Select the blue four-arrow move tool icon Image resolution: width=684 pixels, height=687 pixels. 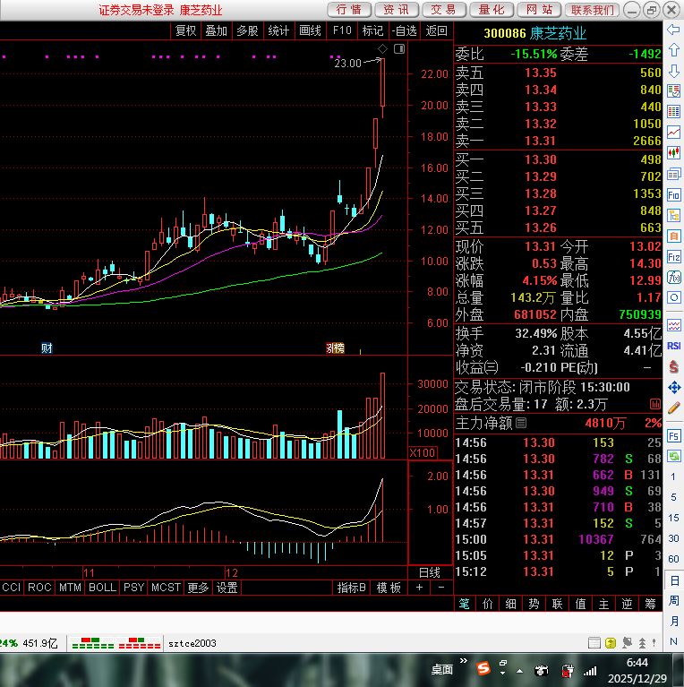[673, 387]
